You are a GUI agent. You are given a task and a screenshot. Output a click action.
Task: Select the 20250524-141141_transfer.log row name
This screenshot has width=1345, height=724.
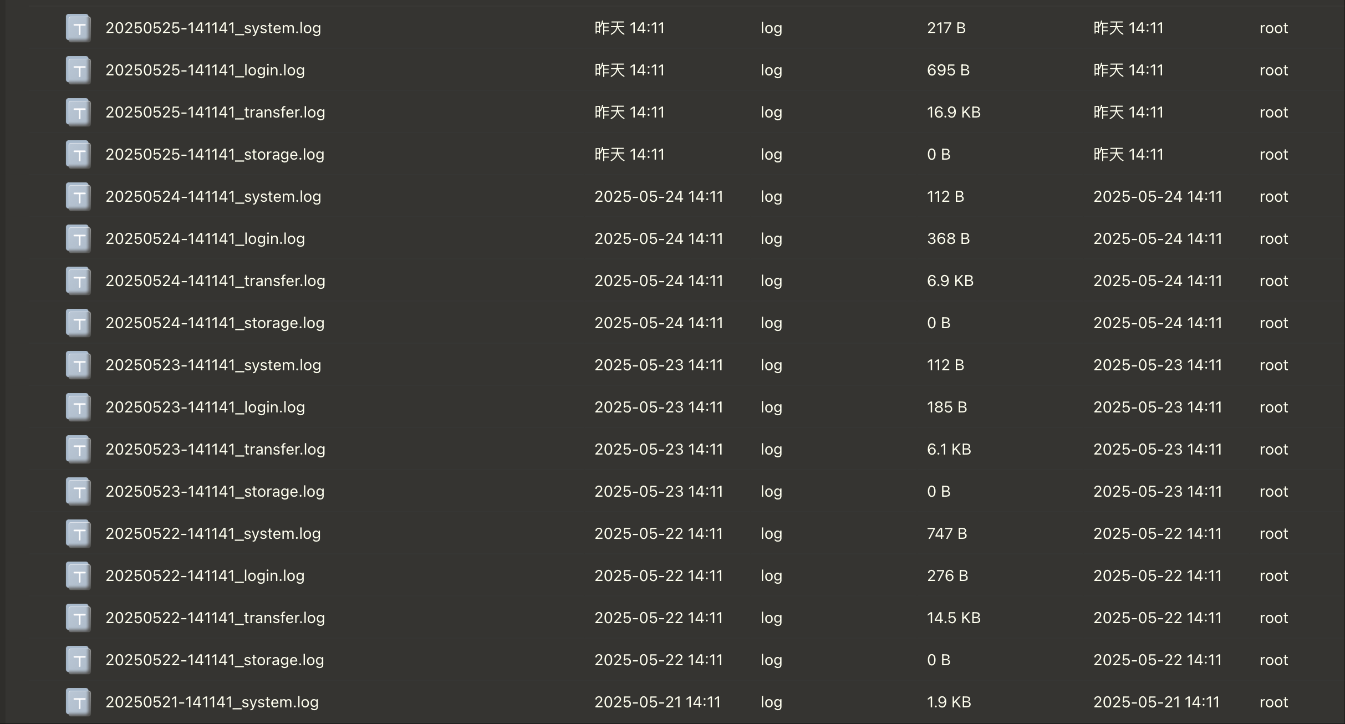[x=216, y=281]
